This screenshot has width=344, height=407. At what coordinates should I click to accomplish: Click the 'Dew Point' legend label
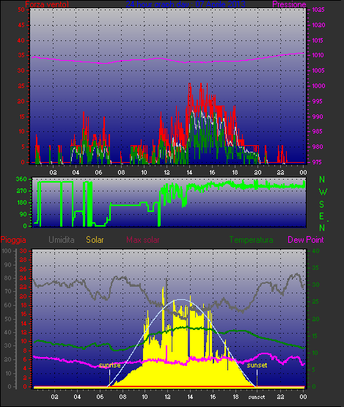[306, 240]
